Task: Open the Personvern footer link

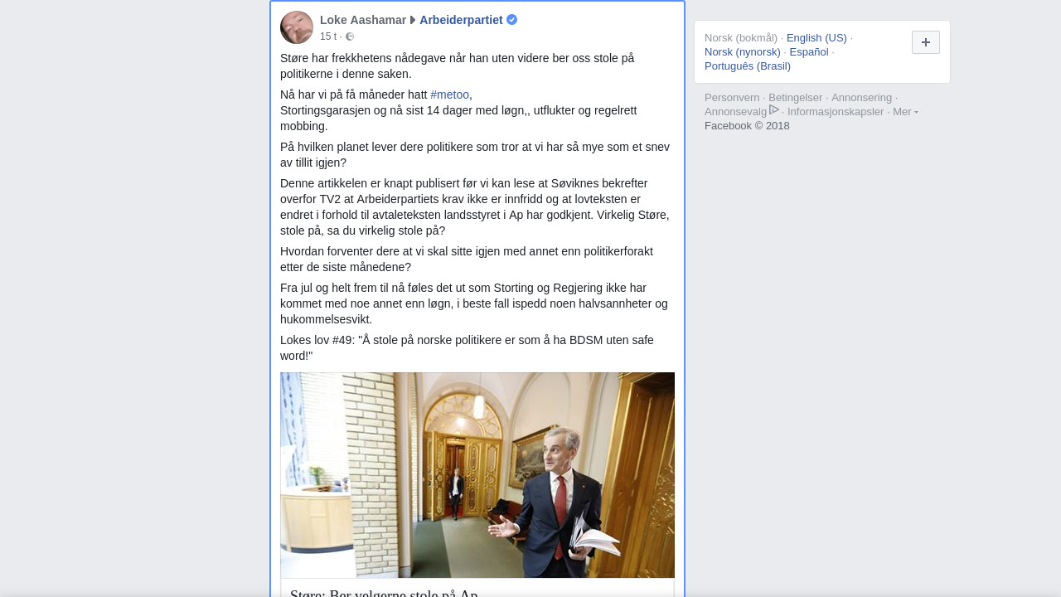Action: point(732,98)
